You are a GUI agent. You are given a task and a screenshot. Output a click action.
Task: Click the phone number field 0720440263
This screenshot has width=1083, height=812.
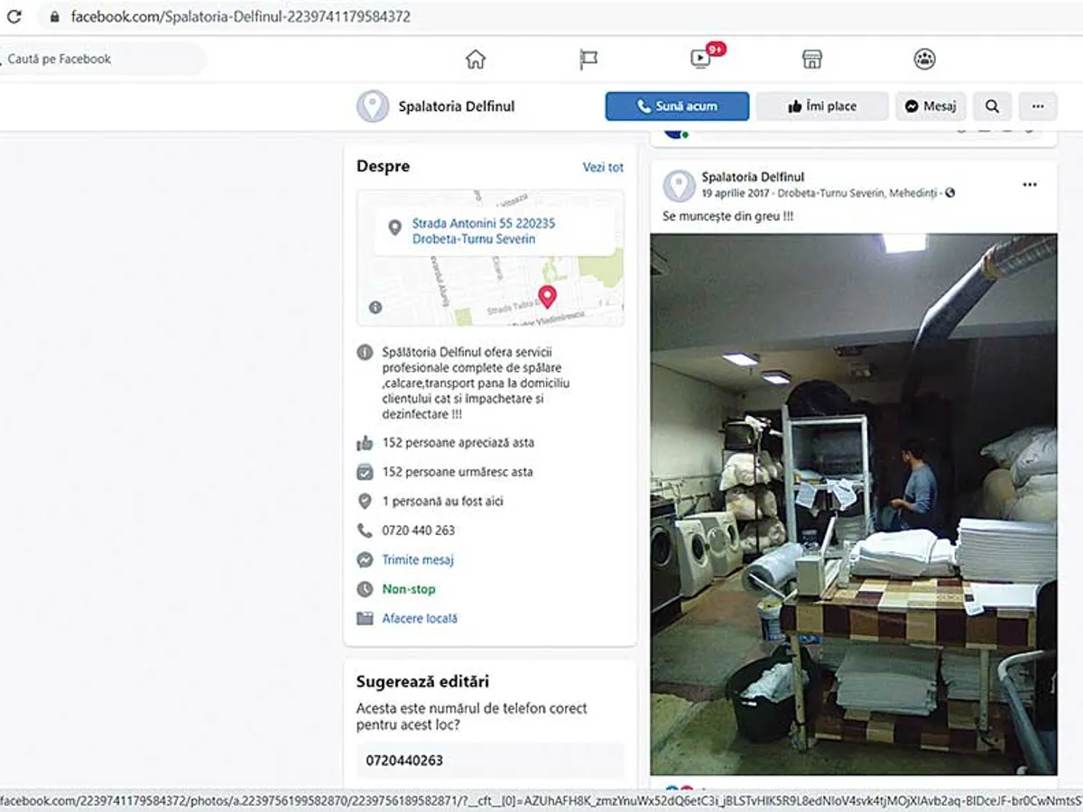coord(490,760)
